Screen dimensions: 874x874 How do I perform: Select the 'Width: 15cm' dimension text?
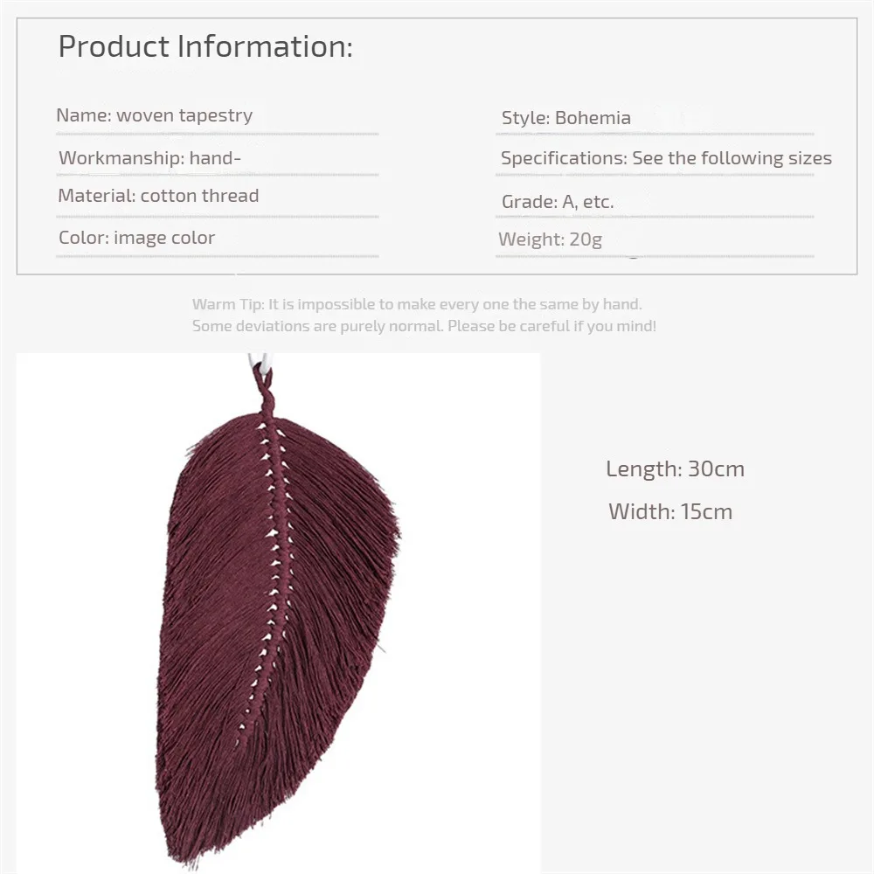[670, 511]
